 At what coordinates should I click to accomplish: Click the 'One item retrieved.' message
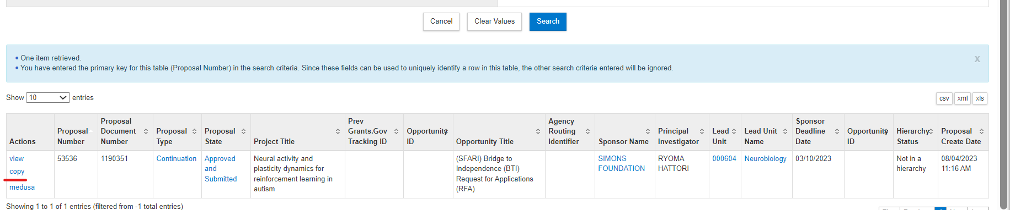click(x=51, y=58)
